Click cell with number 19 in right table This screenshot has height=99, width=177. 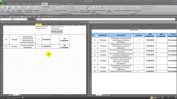click(x=95, y=61)
